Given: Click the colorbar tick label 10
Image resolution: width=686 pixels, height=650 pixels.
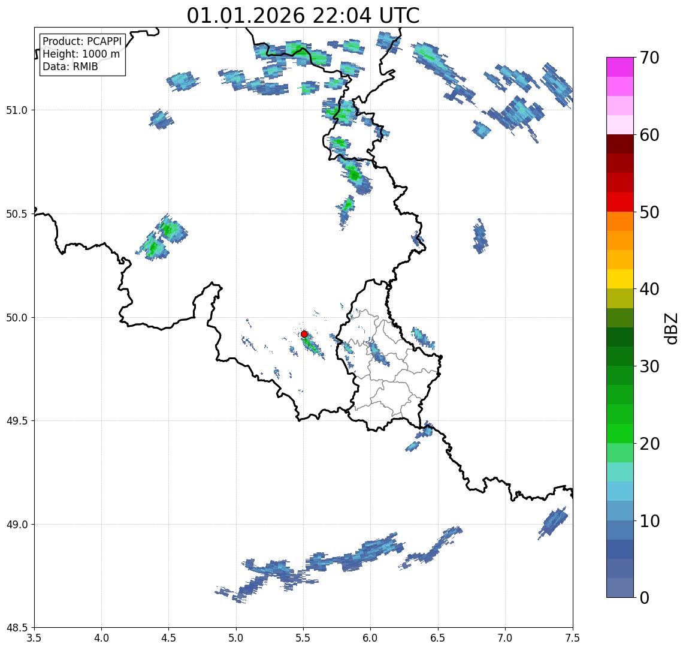Looking at the screenshot, I should pos(649,521).
